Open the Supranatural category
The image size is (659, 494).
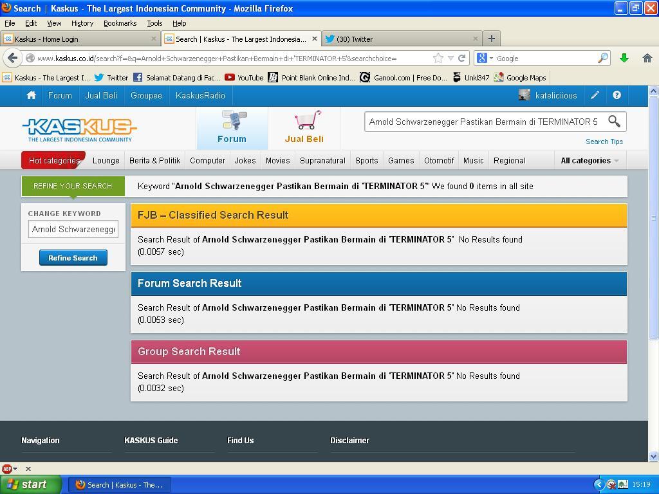tap(323, 160)
